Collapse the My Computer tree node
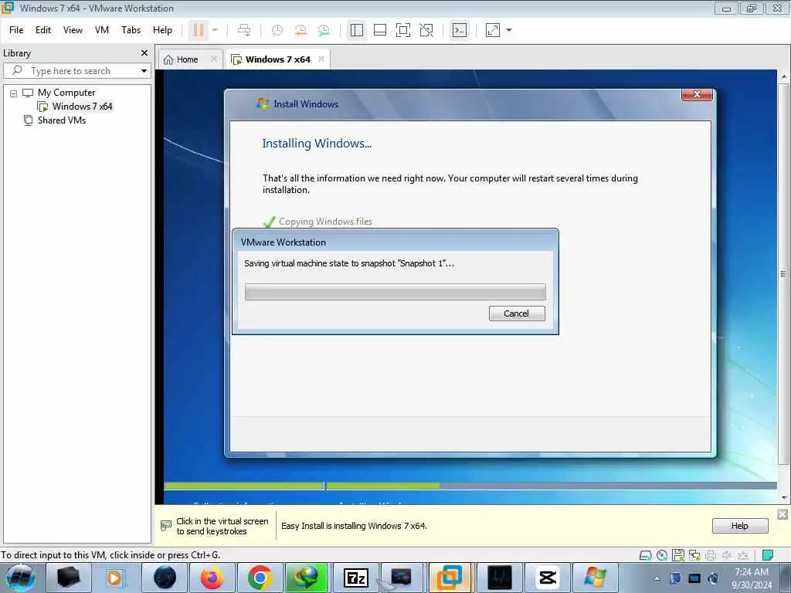This screenshot has width=791, height=593. [x=14, y=93]
